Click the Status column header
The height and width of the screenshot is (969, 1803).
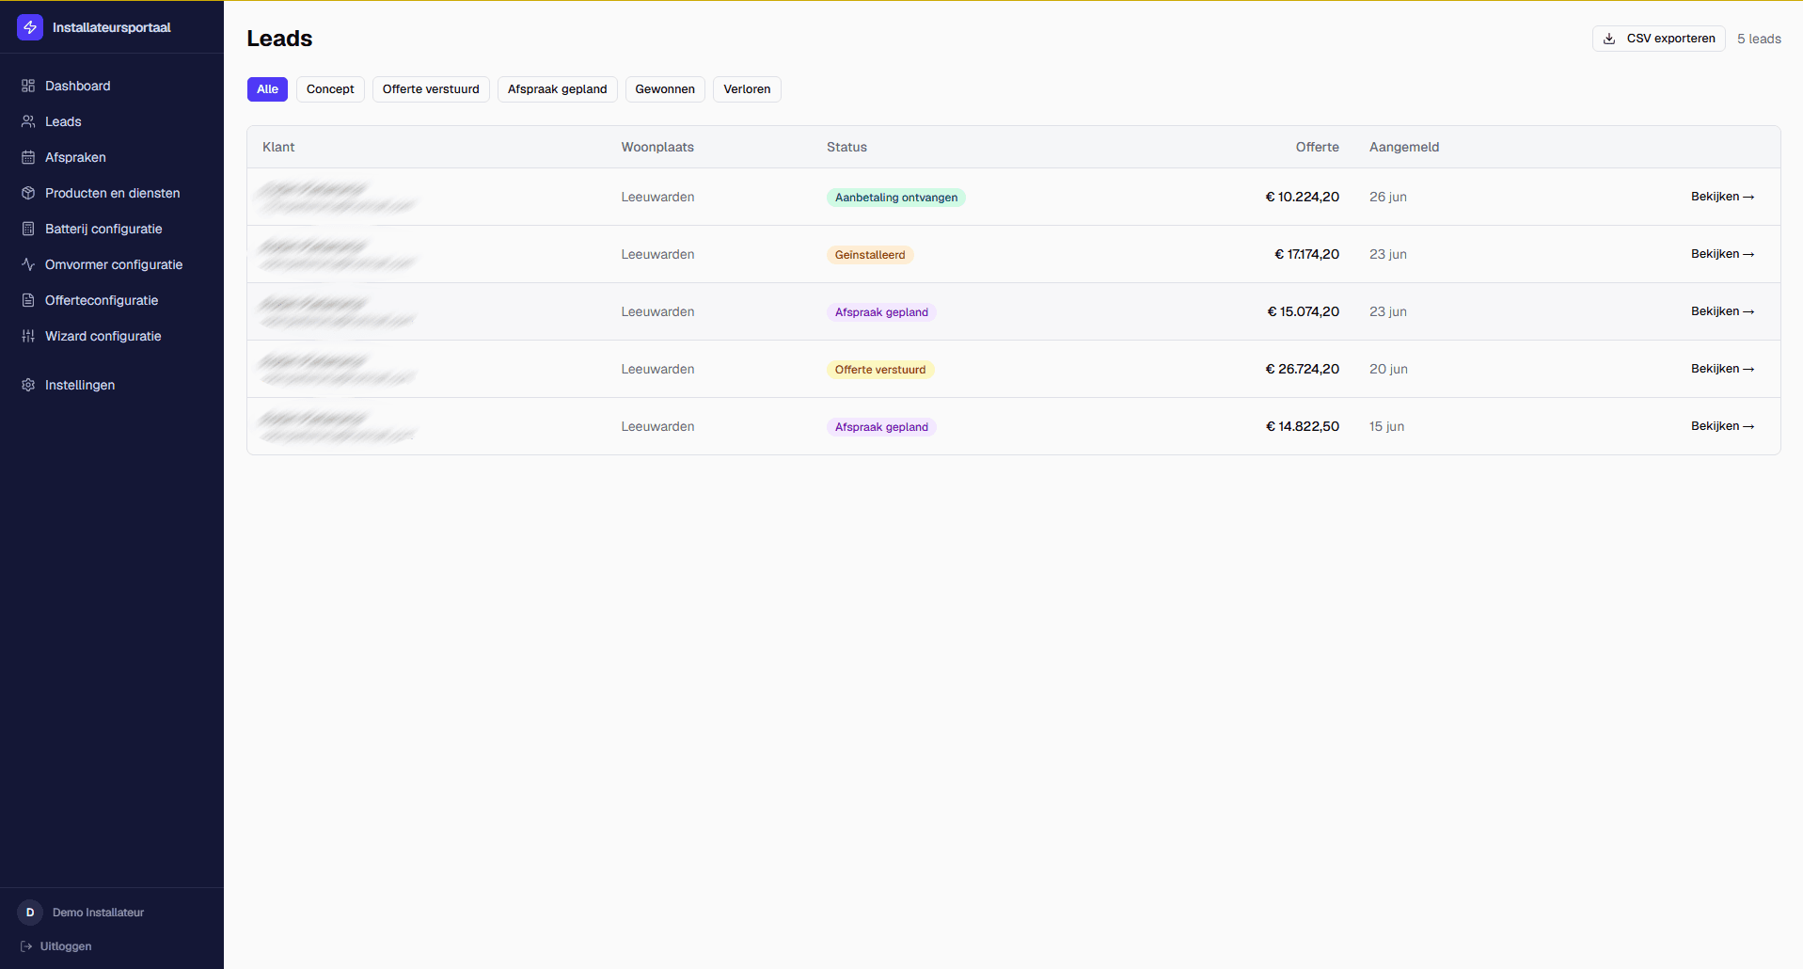click(846, 147)
